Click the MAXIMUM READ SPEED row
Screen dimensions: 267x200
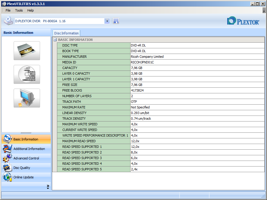(161, 141)
